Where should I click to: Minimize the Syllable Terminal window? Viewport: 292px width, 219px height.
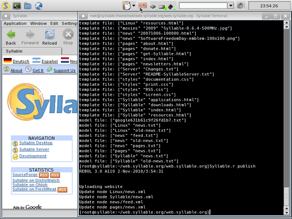tap(266, 16)
